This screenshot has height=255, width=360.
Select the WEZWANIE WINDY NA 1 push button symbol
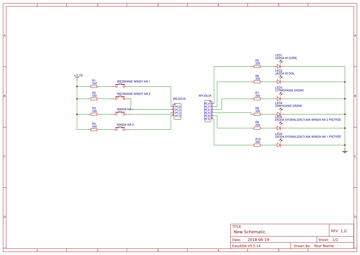click(120, 86)
